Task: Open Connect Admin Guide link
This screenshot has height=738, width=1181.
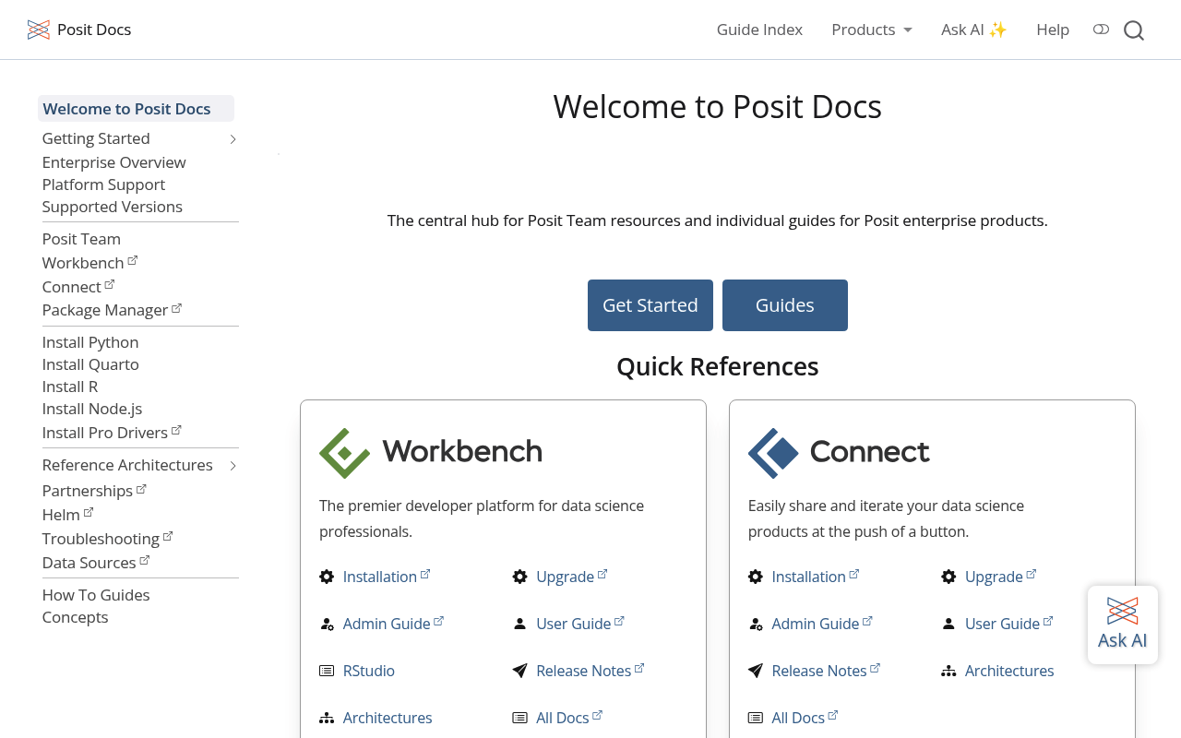Action: pyautogui.click(x=822, y=624)
